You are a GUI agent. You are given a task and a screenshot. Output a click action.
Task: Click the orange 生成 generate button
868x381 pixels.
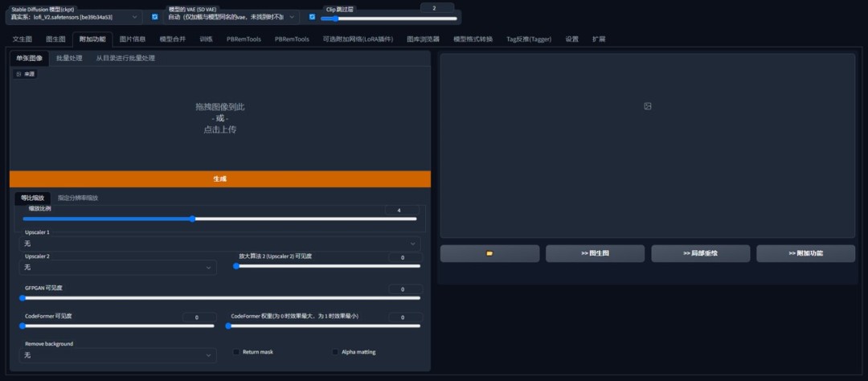click(x=219, y=179)
